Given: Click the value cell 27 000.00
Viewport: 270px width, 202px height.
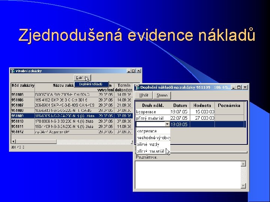Looking at the screenshot, I should coord(202,118).
